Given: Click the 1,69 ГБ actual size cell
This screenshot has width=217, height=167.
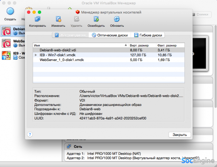Looking at the screenshot, I should click(164, 60).
